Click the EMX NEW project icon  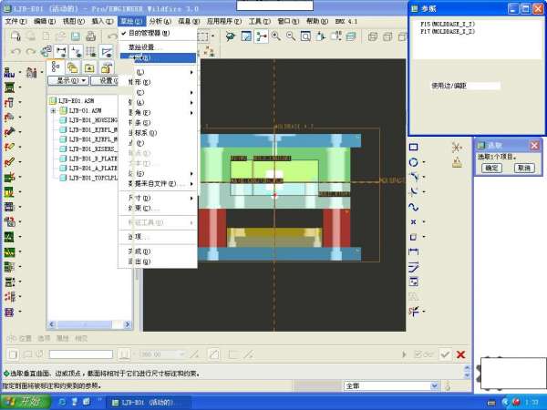pos(9,73)
